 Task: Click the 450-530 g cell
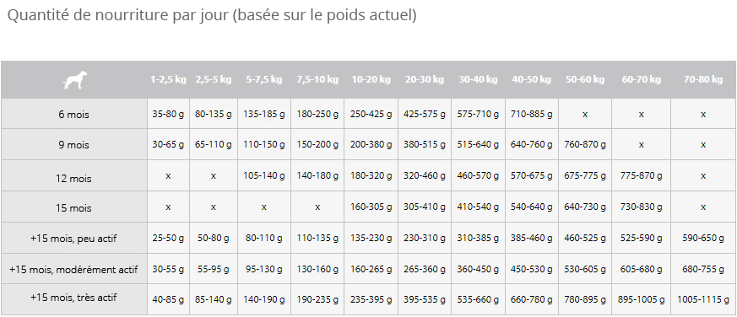click(x=531, y=269)
